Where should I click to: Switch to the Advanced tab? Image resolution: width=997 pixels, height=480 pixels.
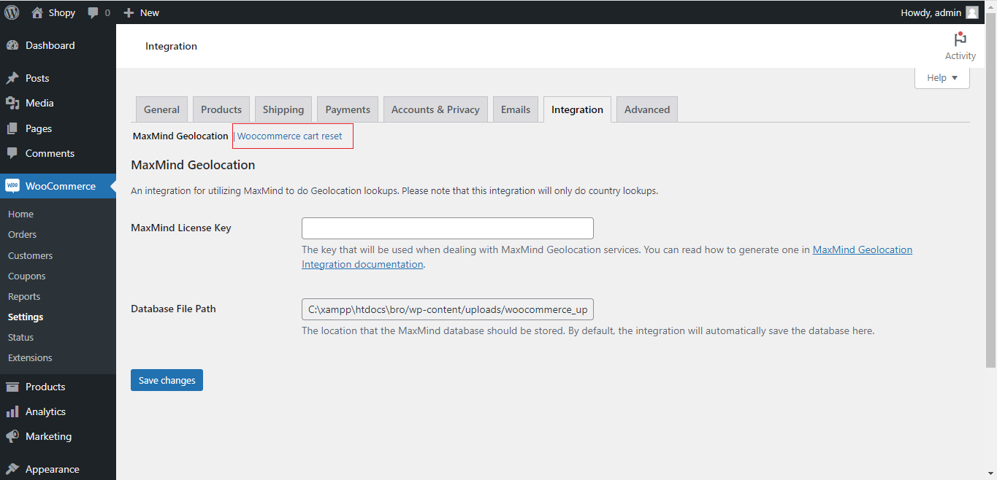647,109
